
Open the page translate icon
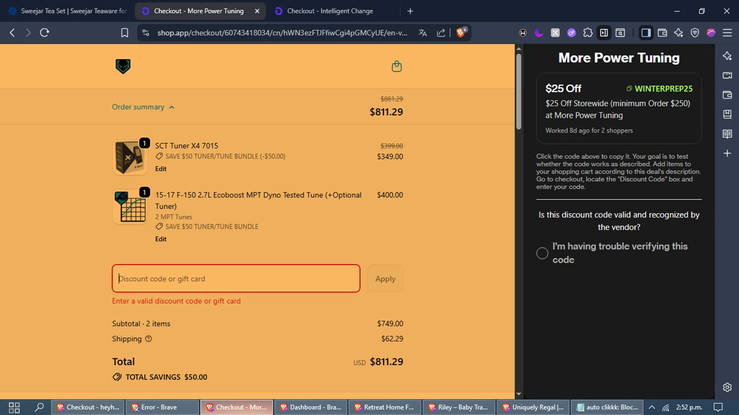(x=423, y=32)
